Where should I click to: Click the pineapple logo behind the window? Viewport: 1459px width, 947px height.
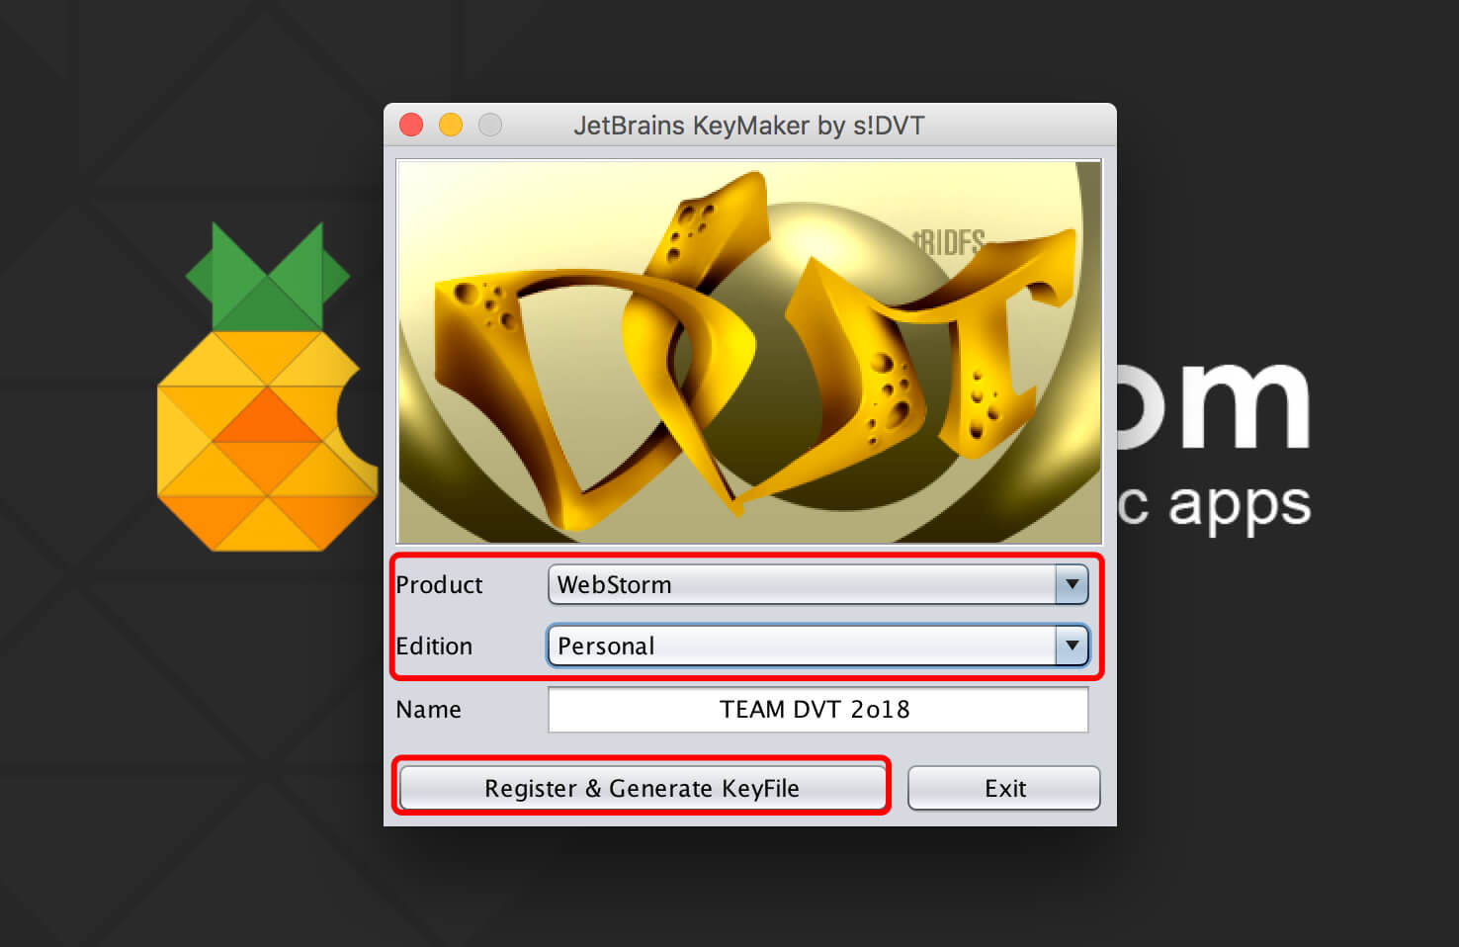267,387
